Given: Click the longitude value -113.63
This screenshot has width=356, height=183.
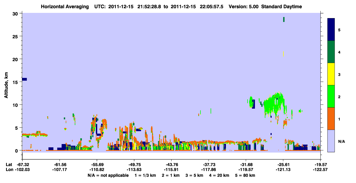Looking at the screenshot, I should (x=134, y=170).
